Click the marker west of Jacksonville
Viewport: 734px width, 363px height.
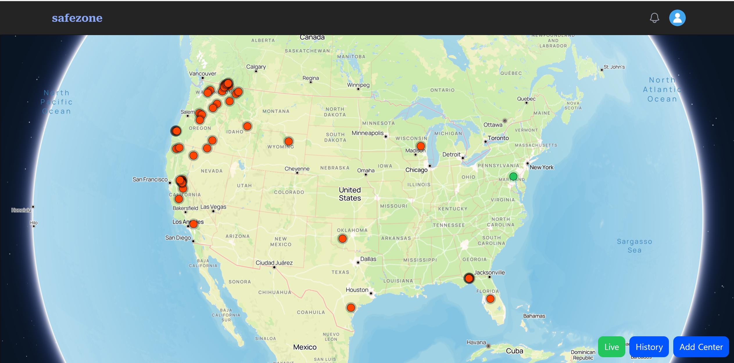(x=469, y=278)
